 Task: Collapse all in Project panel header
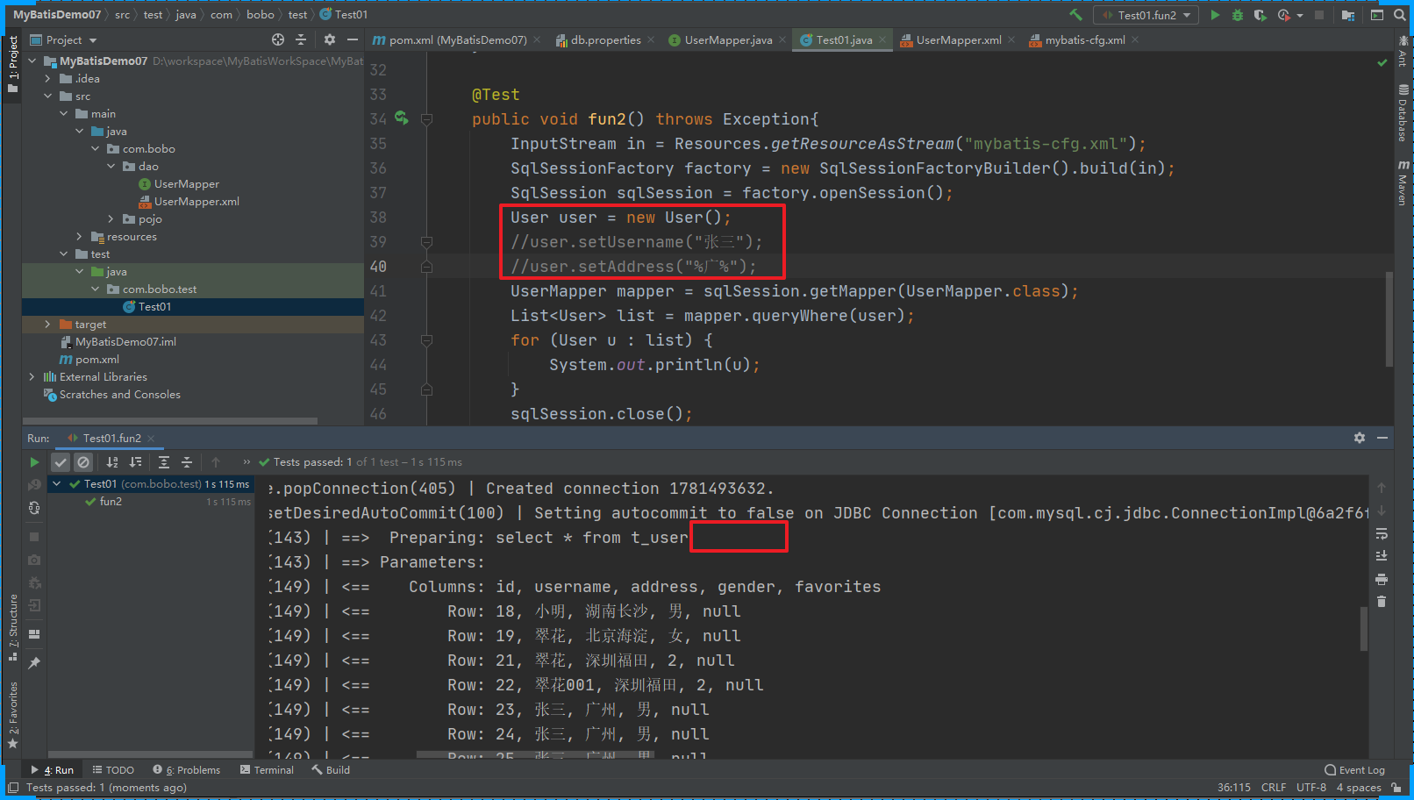click(301, 39)
